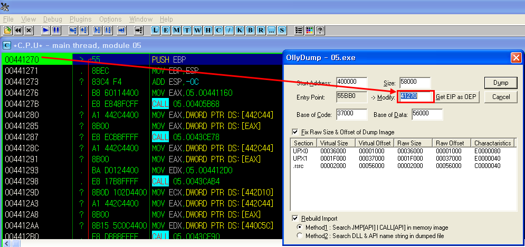Open Source window with S button
Image resolution: width=525 pixels, height=247 pixels.
pos(282,31)
